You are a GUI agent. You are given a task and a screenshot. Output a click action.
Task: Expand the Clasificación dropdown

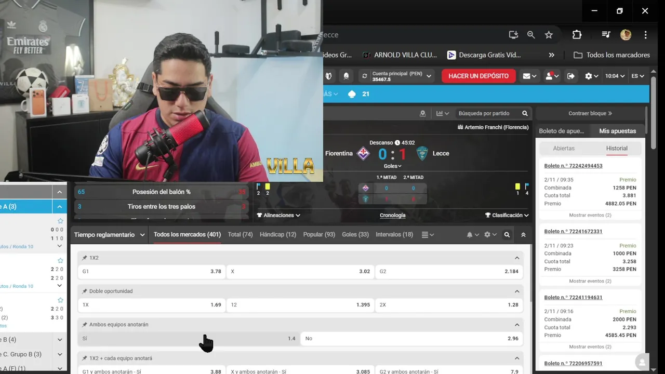tap(507, 215)
